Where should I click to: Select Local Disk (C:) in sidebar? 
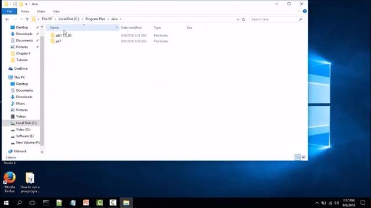(26, 123)
